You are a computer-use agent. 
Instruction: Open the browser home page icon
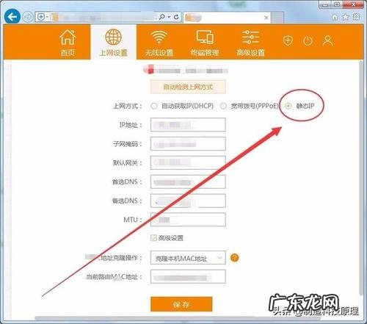(x=335, y=17)
